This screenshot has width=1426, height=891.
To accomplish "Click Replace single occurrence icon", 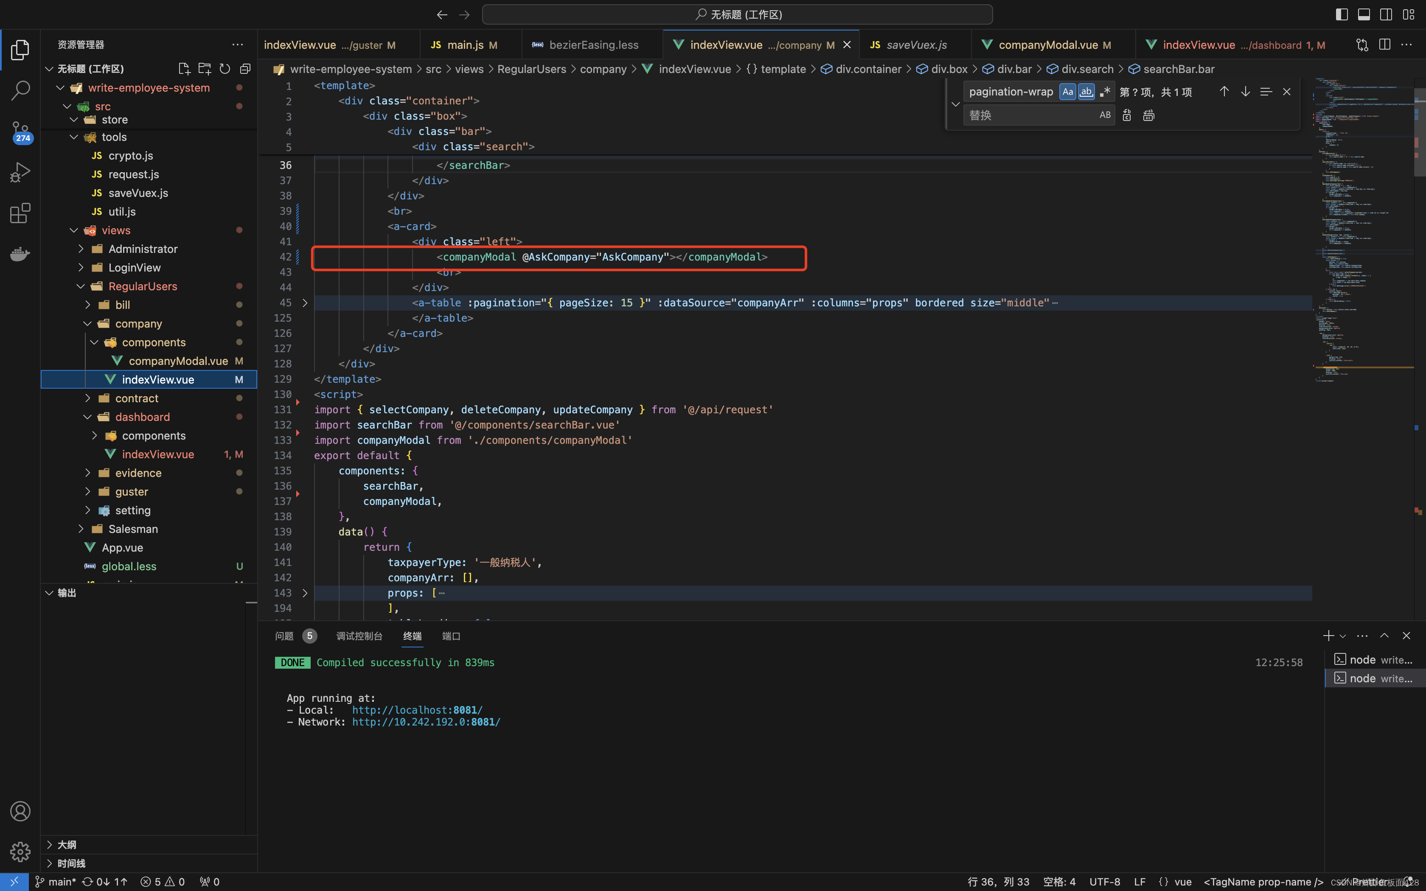I will coord(1127,115).
